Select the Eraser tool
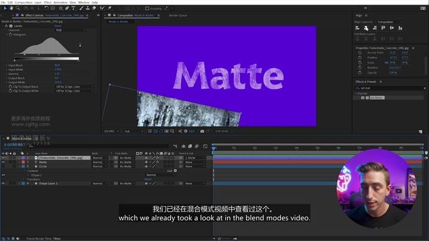Image resolution: width=429 pixels, height=241 pixels. coord(94,9)
